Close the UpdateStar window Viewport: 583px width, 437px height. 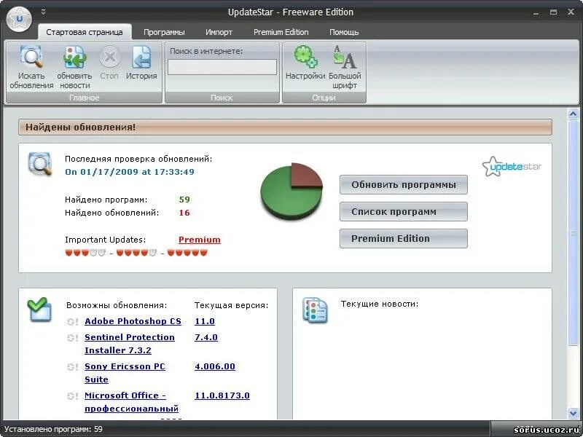571,12
